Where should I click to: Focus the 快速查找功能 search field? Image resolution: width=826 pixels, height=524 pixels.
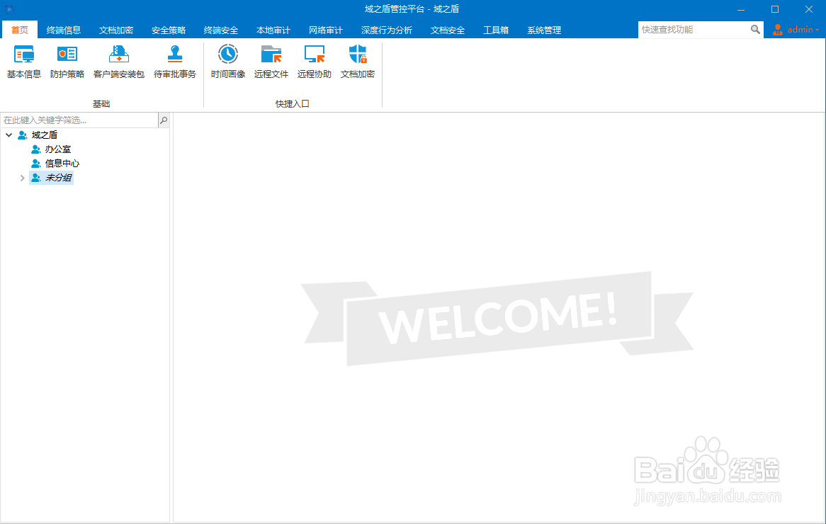(694, 30)
